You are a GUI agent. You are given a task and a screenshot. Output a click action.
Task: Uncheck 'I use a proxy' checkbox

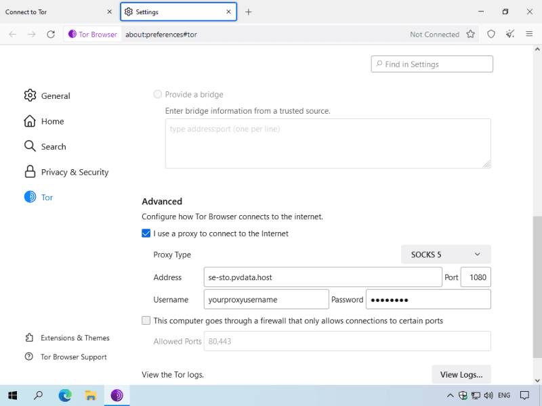[x=146, y=233]
